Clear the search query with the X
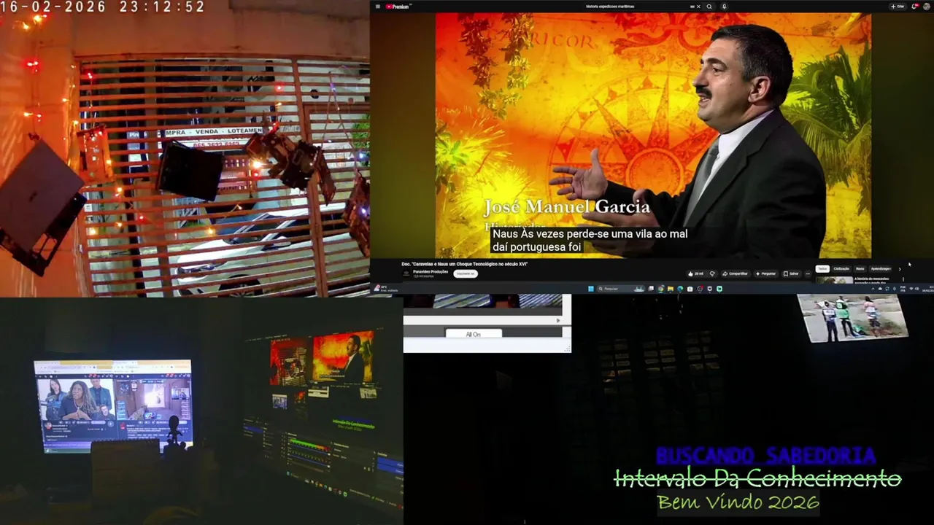This screenshot has height=525, width=934. 698,7
